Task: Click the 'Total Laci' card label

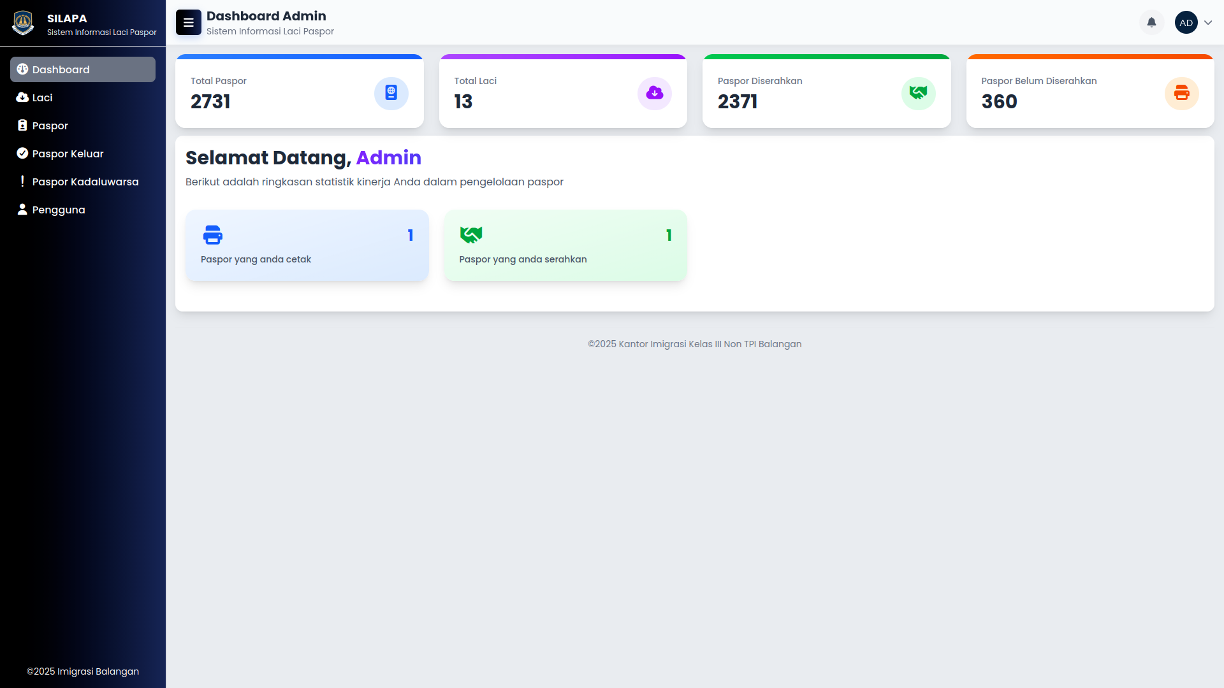Action: (x=476, y=81)
